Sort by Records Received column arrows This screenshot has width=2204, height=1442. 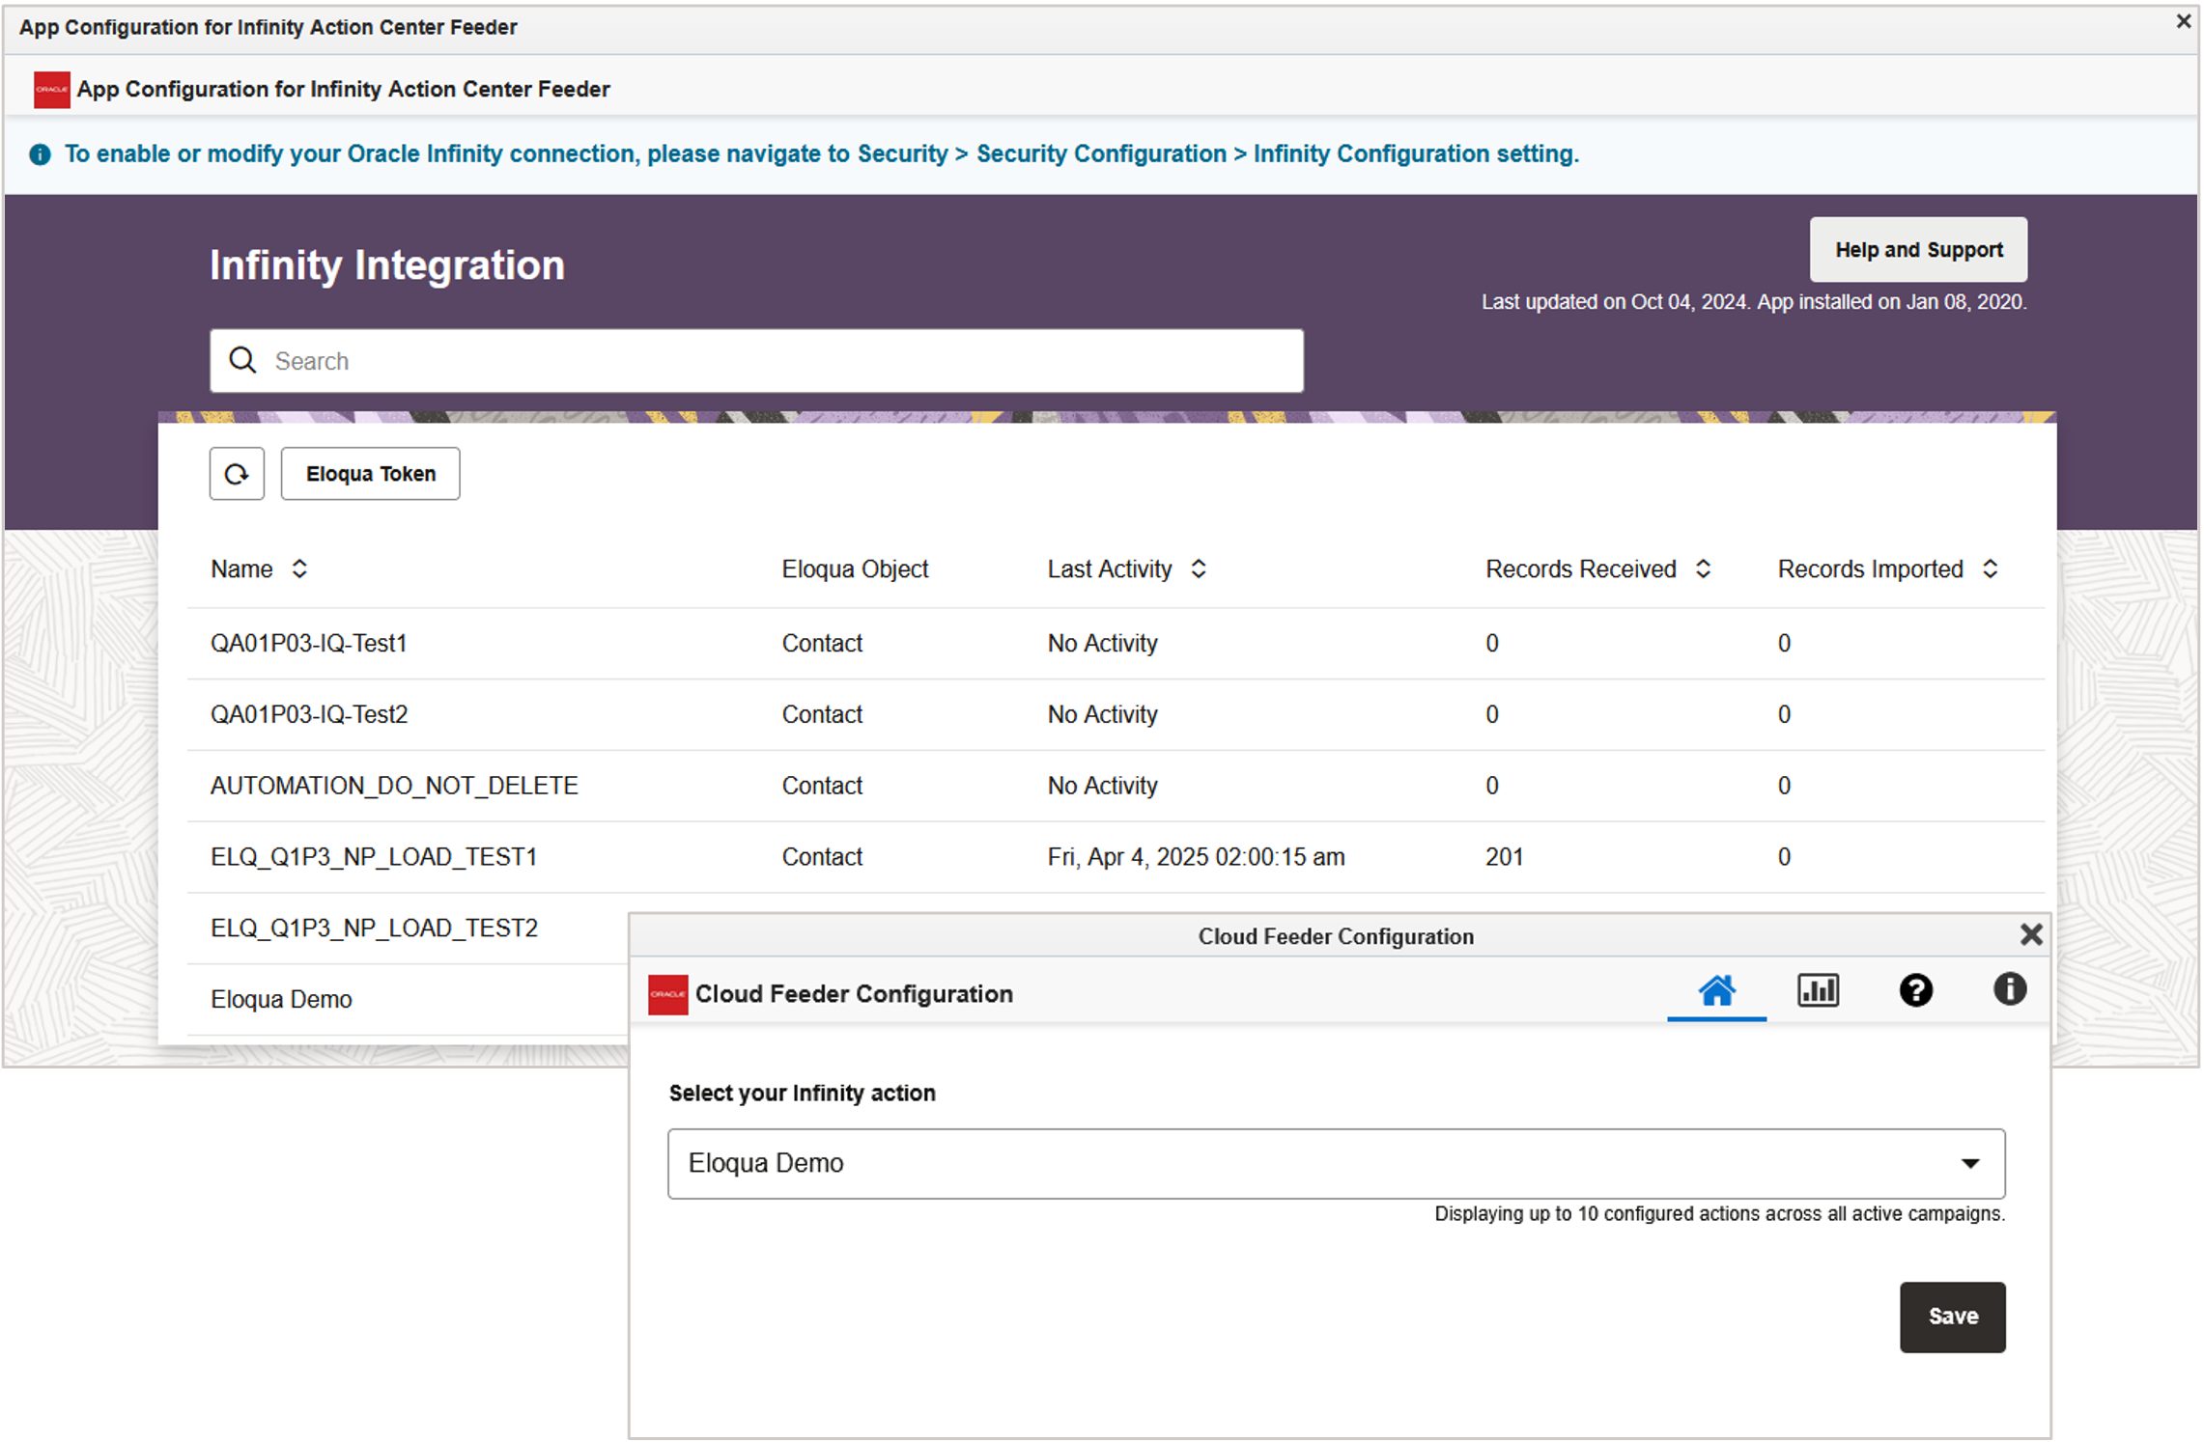(x=1704, y=568)
